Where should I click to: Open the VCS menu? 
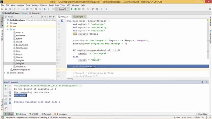(69, 5)
